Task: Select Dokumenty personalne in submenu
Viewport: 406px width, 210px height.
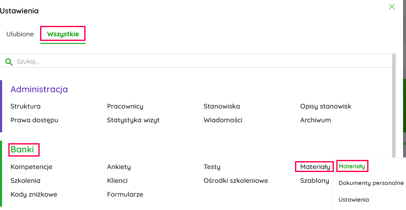Action: 371,183
